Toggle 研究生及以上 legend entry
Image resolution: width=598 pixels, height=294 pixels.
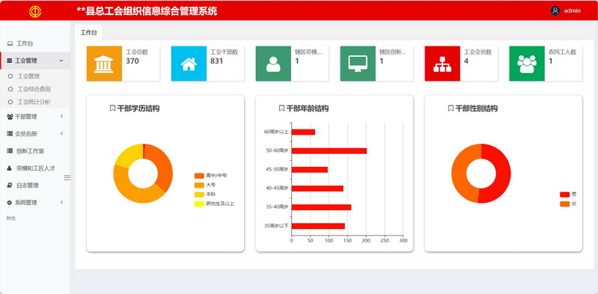(214, 203)
